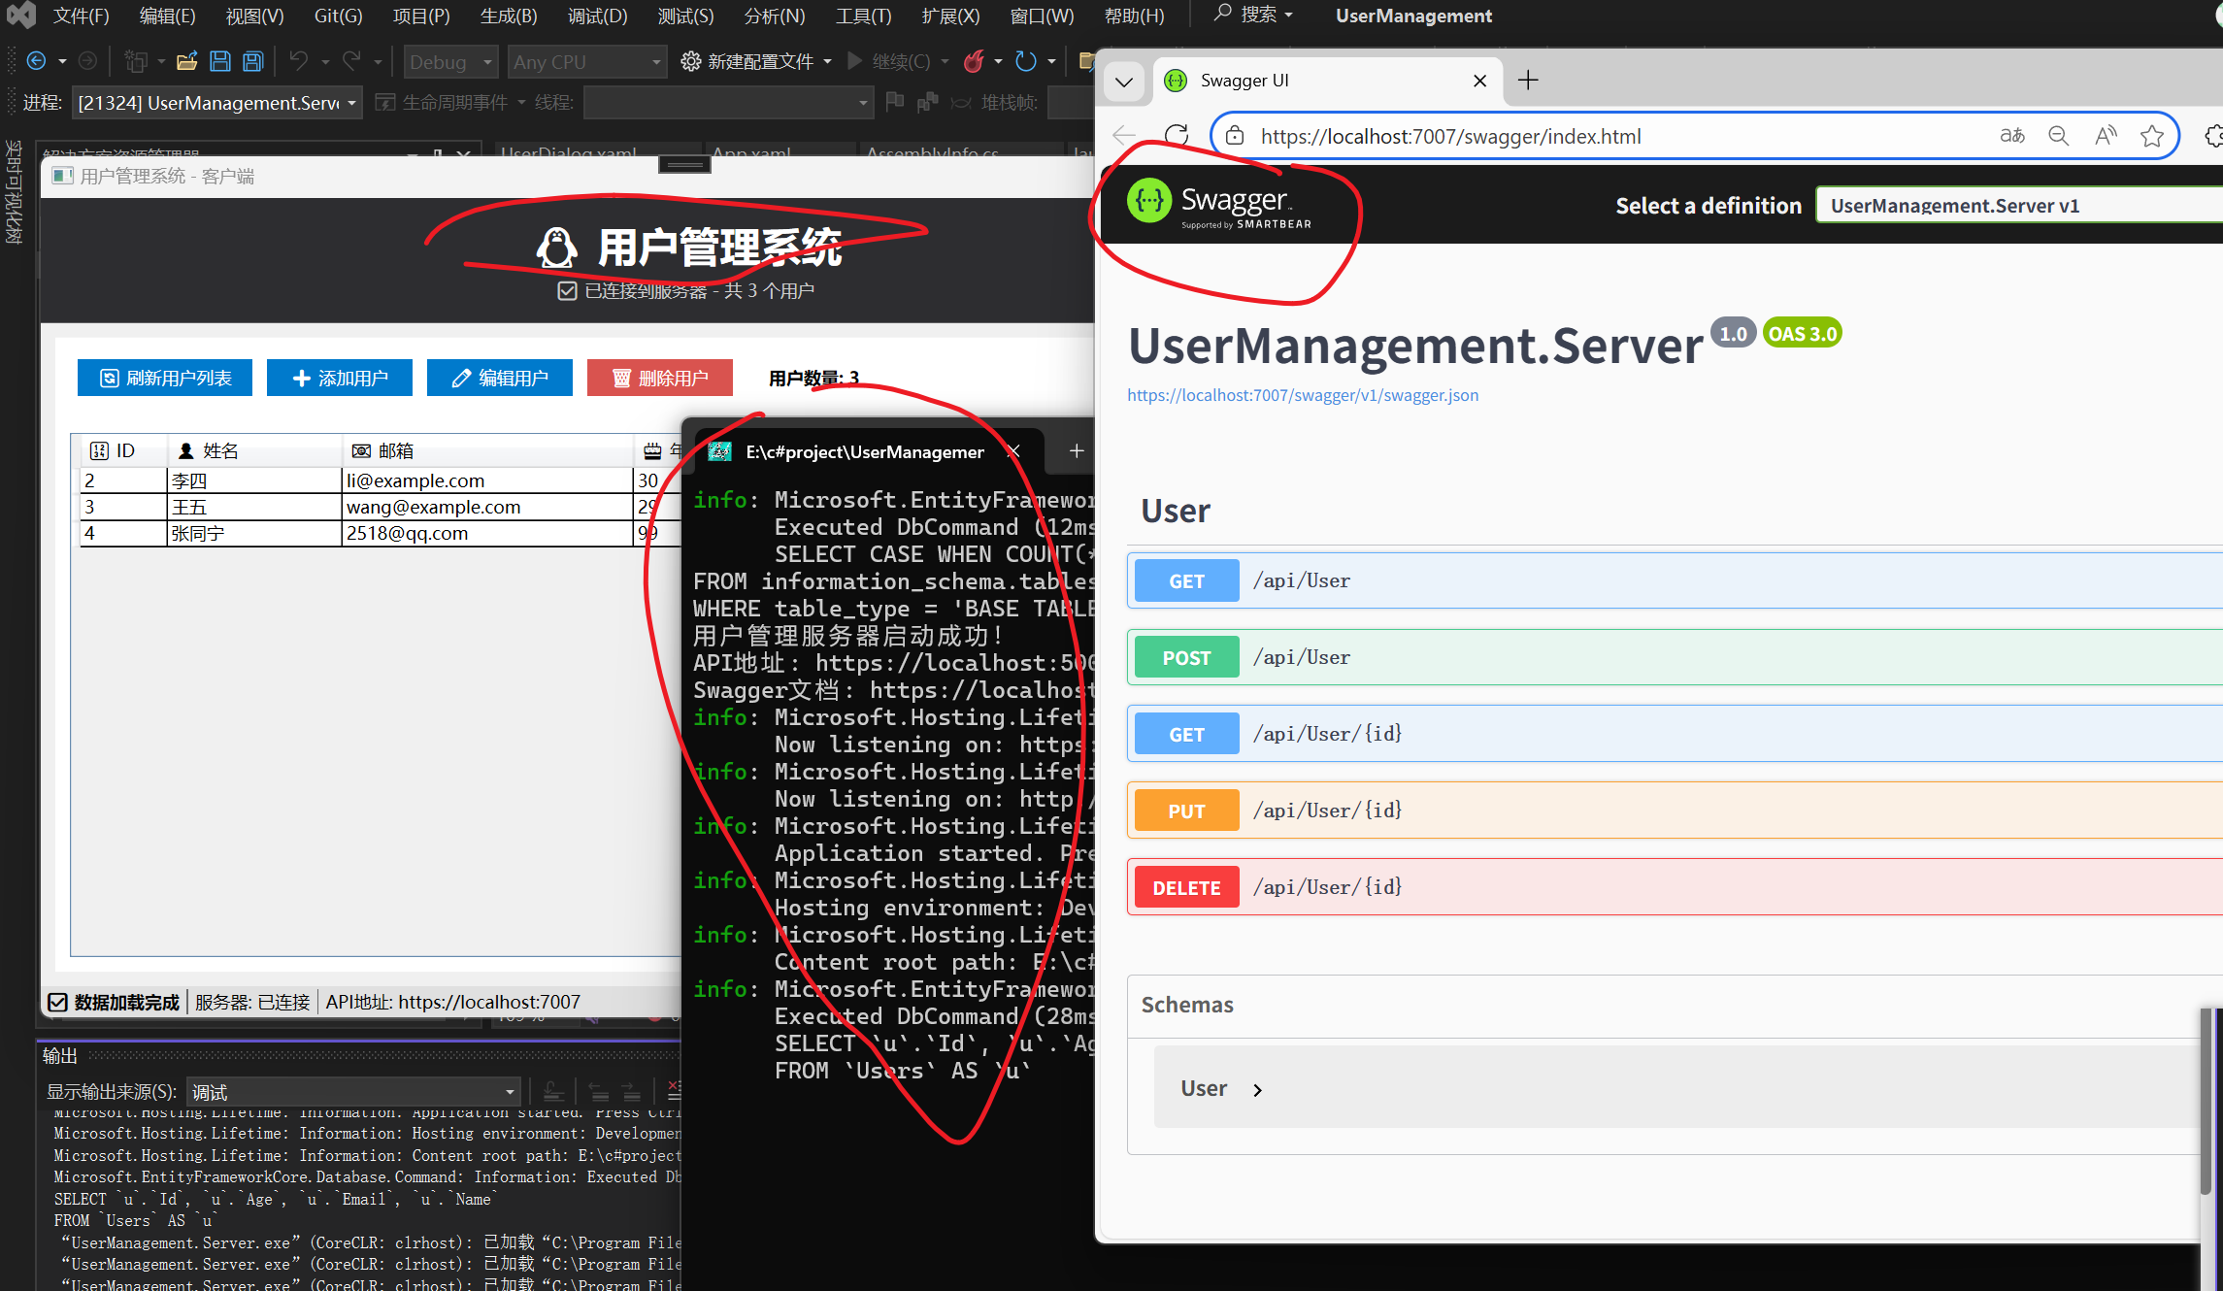The image size is (2223, 1291).
Task: Click the Restart debugging icon
Action: click(x=1025, y=62)
